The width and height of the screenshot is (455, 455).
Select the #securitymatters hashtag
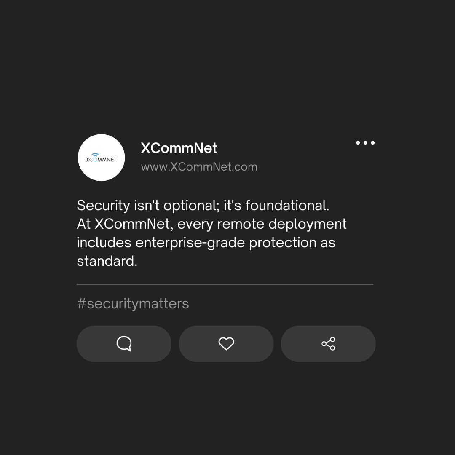(133, 304)
